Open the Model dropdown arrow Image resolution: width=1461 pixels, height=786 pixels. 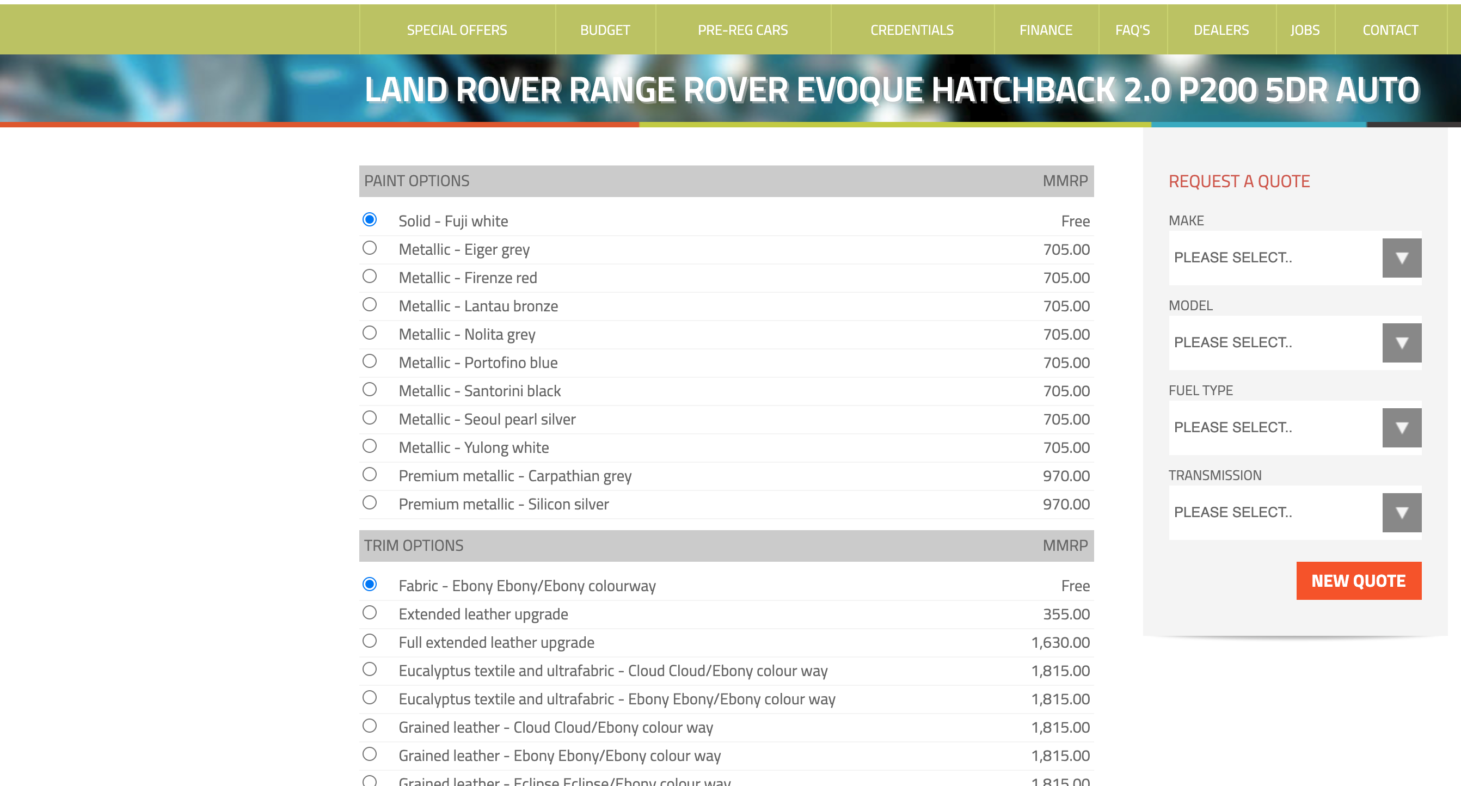tap(1402, 343)
